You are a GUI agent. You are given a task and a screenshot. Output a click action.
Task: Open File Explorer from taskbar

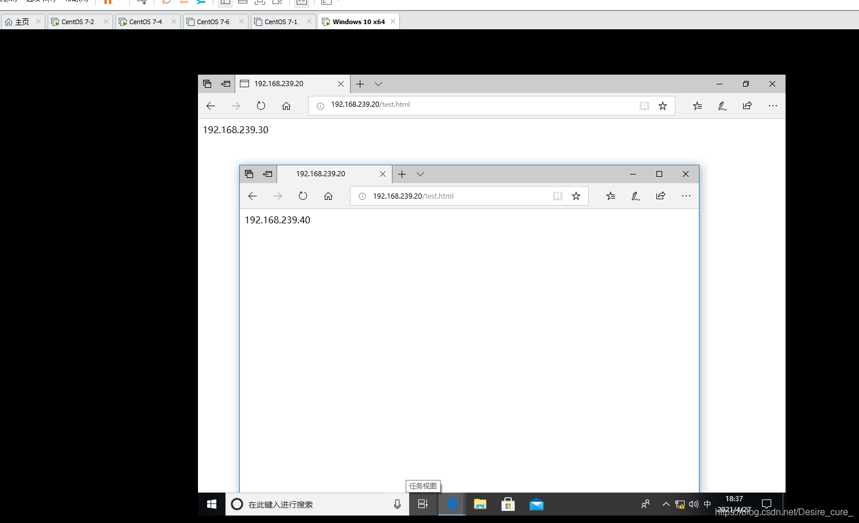[480, 504]
